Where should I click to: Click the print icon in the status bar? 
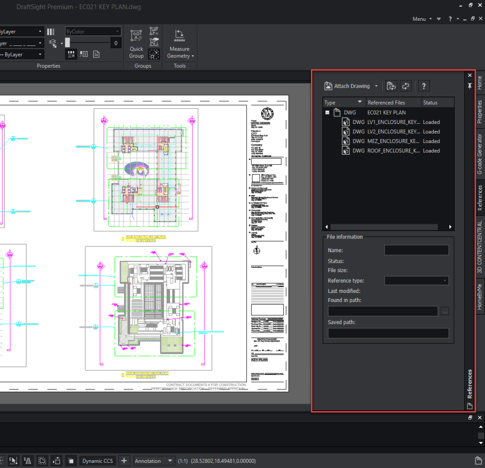(478, 460)
